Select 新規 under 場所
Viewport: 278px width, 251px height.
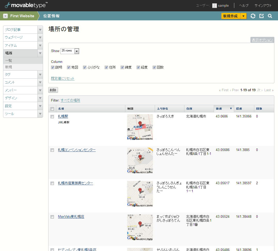pyautogui.click(x=23, y=67)
